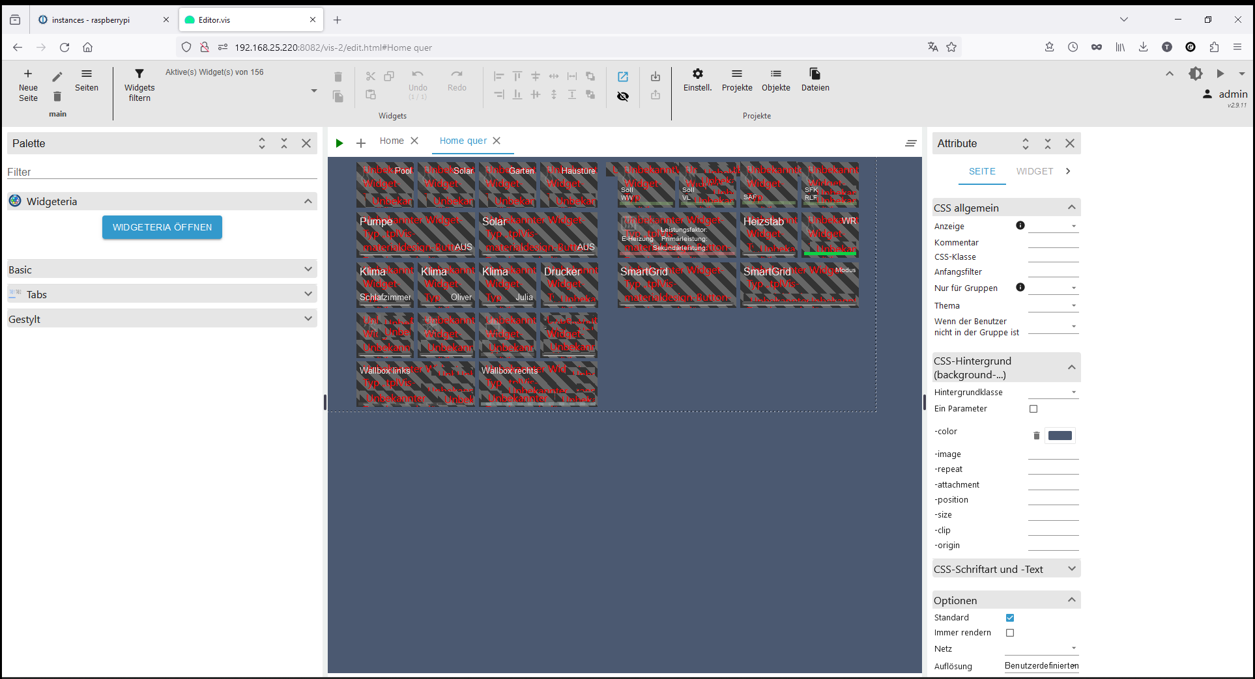
Task: Click the arrow next to WIDGET tab
Action: pyautogui.click(x=1068, y=171)
